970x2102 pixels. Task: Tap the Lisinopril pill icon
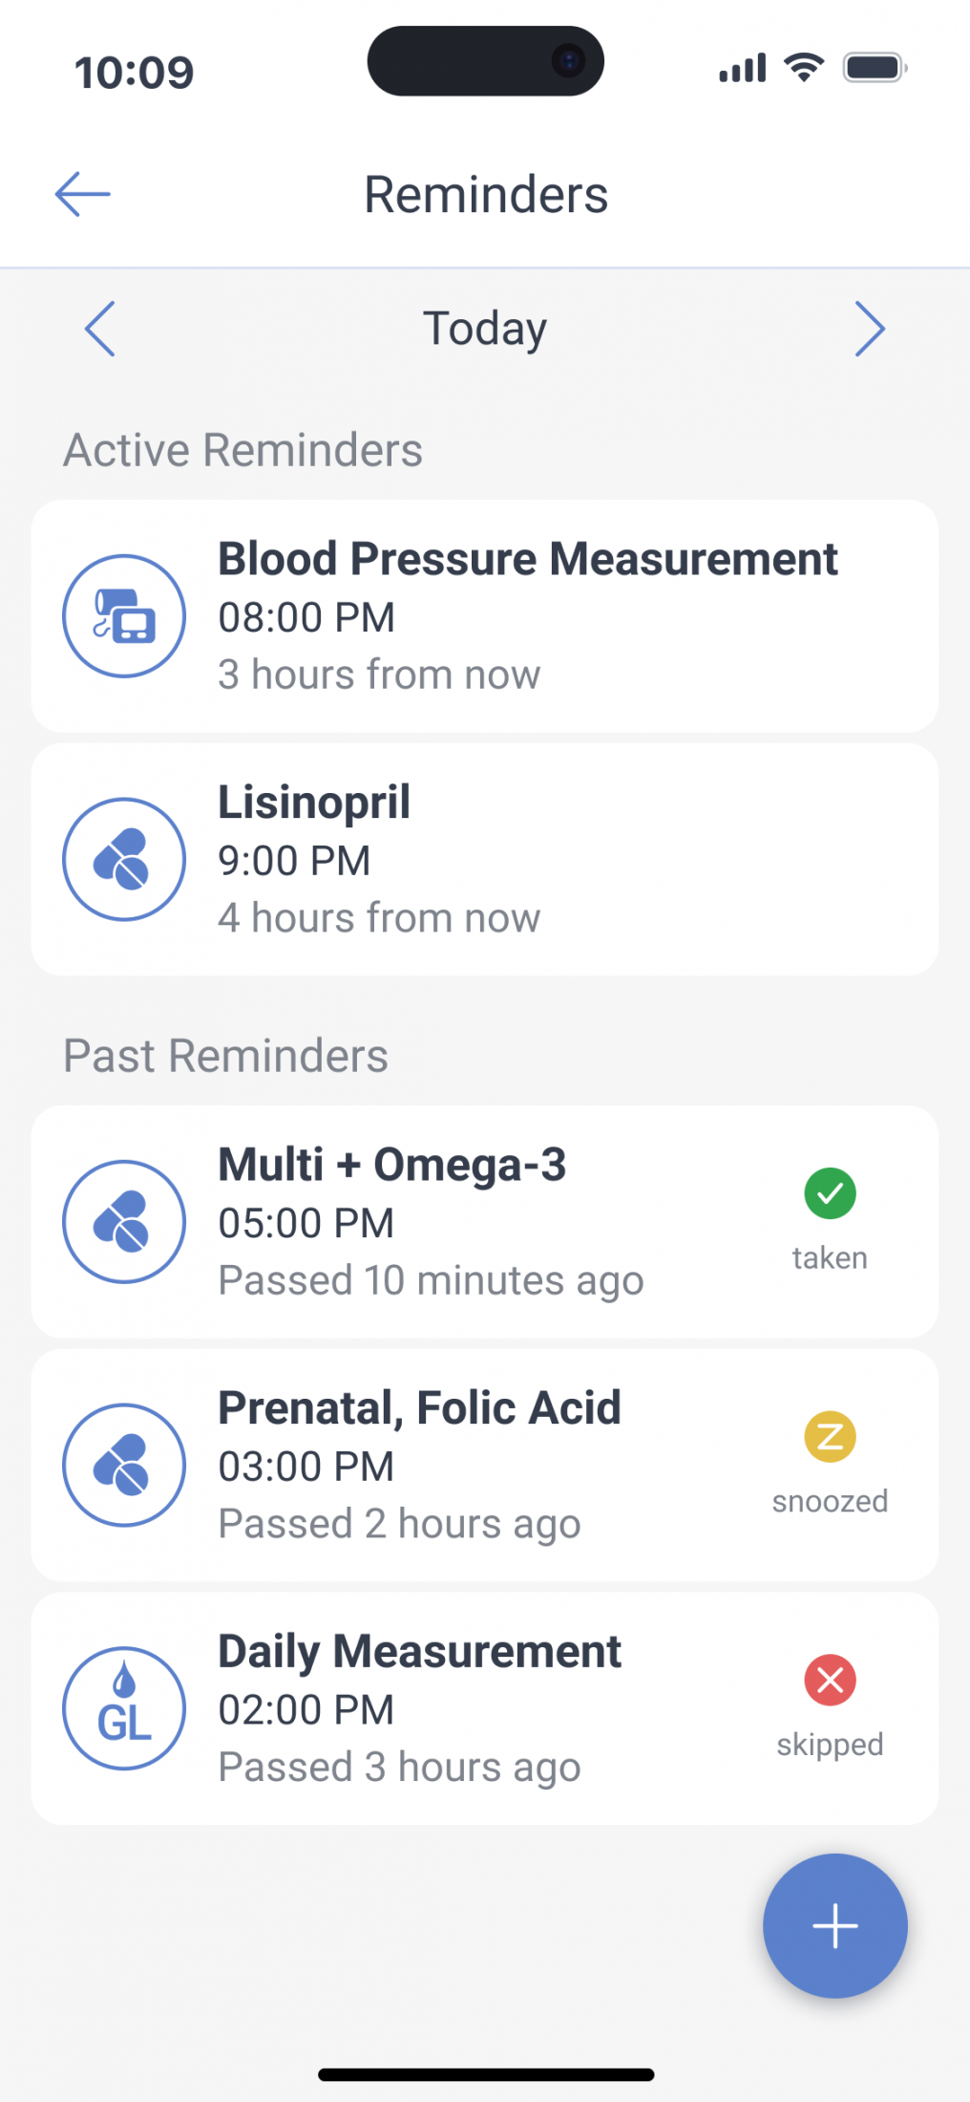point(124,859)
